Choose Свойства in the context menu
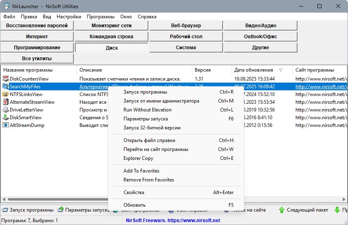The height and width of the screenshot is (225, 348). 134,192
